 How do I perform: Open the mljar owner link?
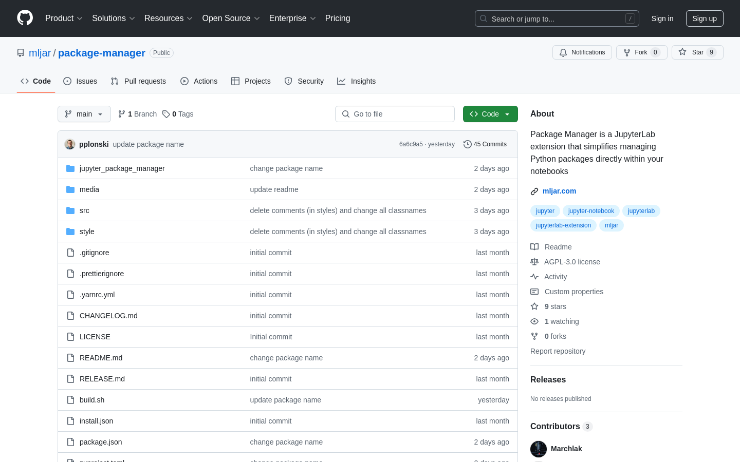pyautogui.click(x=40, y=53)
